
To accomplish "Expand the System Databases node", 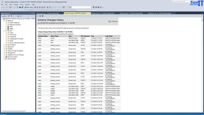I will (6, 23).
